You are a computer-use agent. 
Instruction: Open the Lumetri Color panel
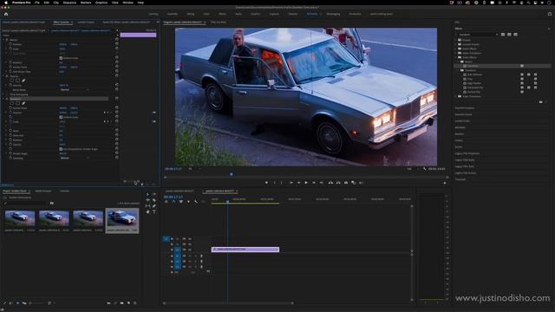(462, 121)
